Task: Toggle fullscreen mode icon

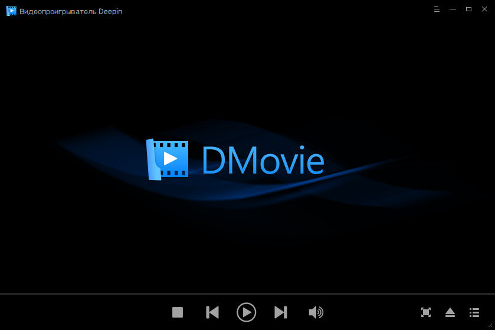Action: pos(426,312)
